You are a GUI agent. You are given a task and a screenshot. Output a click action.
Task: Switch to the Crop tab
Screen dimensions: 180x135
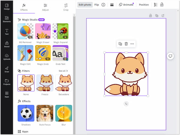(x=66, y=7)
